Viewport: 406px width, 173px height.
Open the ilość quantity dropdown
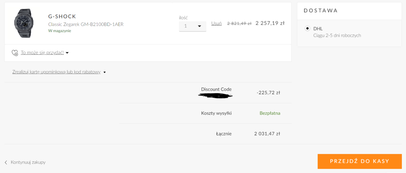click(193, 26)
